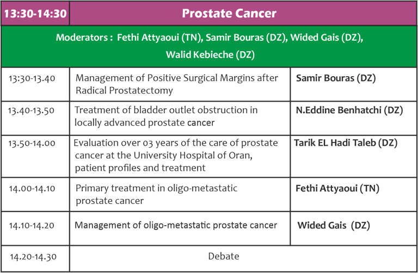Select the Debate row entry

coord(224,256)
